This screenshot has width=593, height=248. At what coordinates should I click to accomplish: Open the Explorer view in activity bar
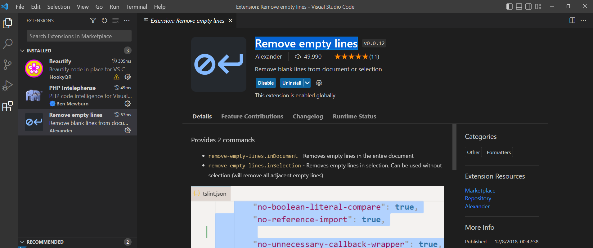coord(7,23)
